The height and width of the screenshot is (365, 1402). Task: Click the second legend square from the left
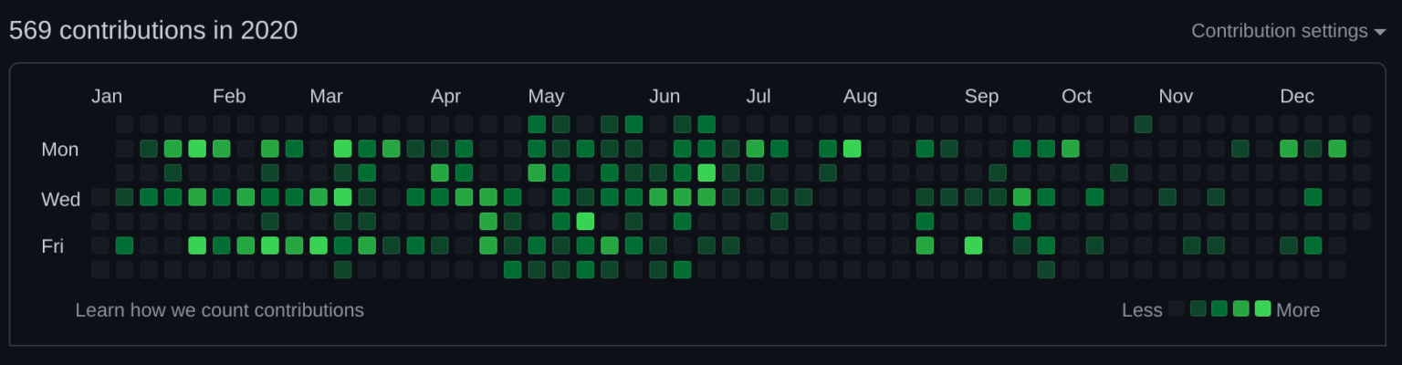point(1198,308)
